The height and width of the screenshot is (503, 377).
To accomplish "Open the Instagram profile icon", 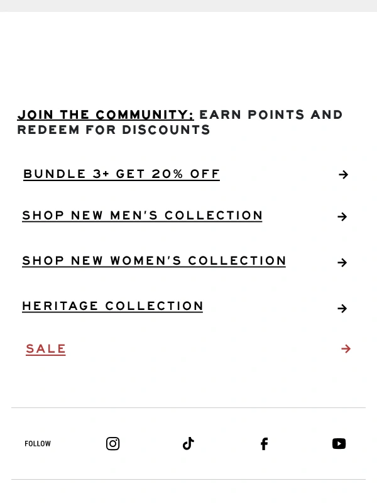I will coord(113,444).
